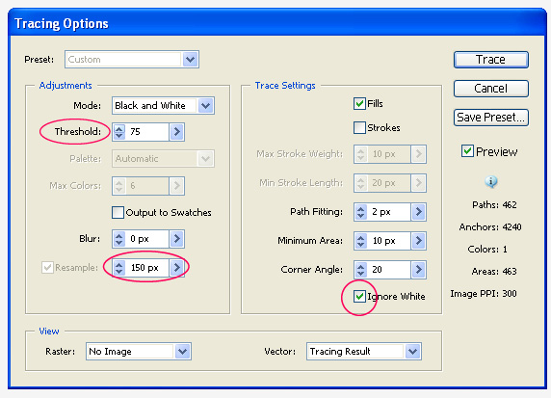Click the Paths: 462 text
551x398 pixels.
point(494,205)
